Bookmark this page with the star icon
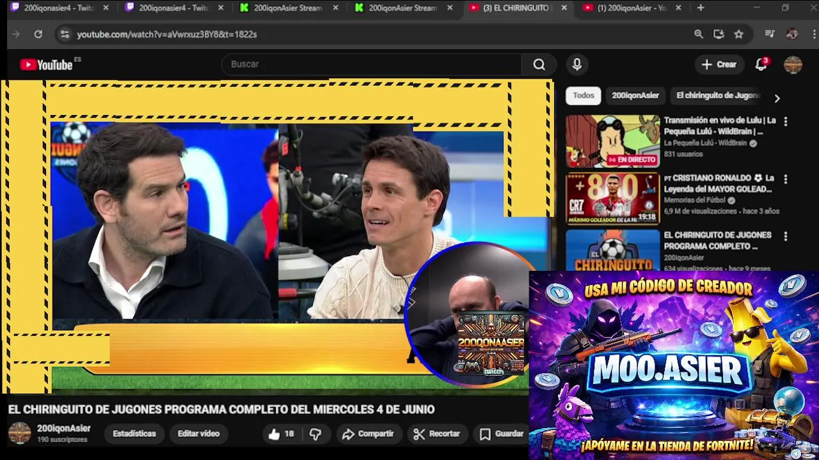 pos(739,34)
